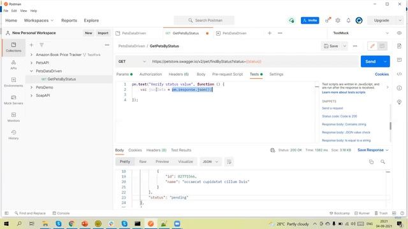The width and height of the screenshot is (408, 229).
Task: Switch to the Authorization tab
Action: (x=150, y=74)
